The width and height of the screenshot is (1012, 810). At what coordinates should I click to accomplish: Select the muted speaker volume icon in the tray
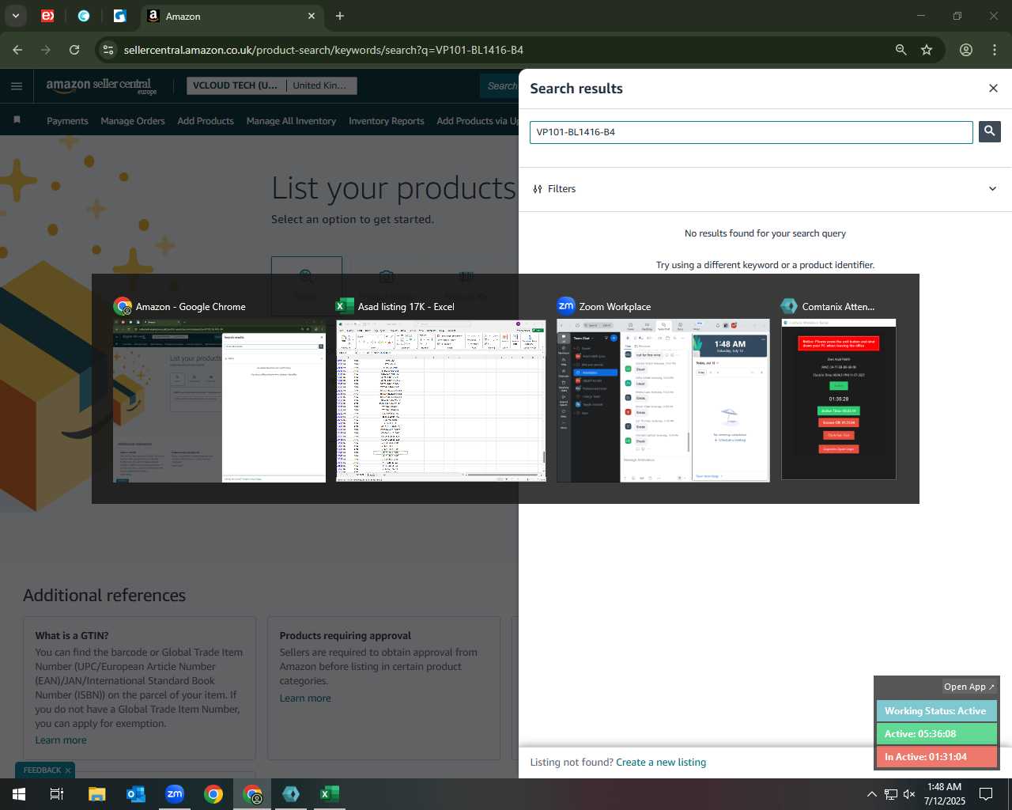(909, 794)
